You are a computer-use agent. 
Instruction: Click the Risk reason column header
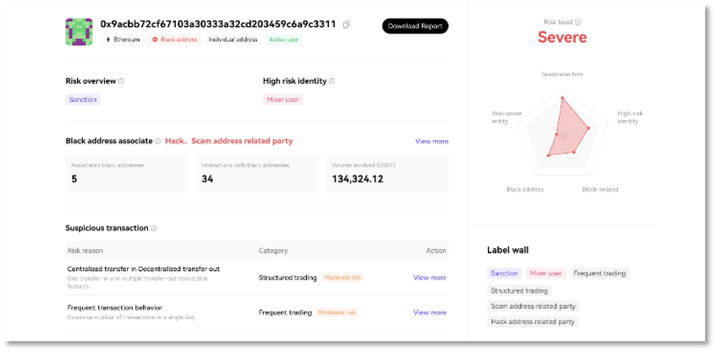point(85,251)
